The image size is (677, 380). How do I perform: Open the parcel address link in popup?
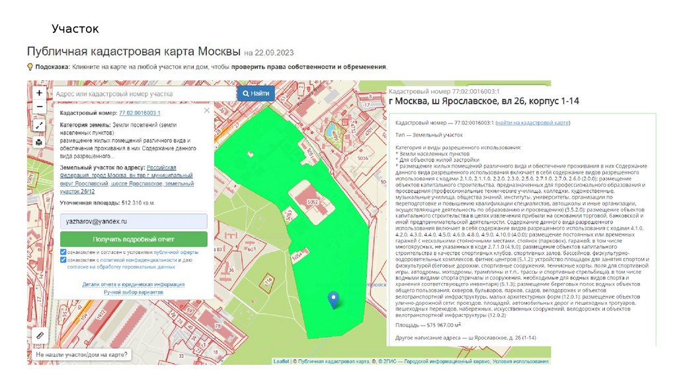127,179
